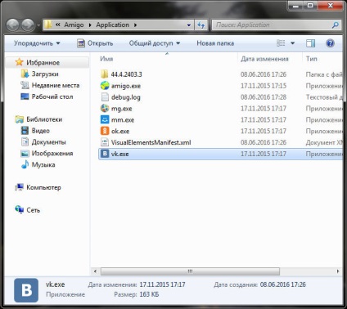Select the file name amigo.exe

(x=126, y=86)
